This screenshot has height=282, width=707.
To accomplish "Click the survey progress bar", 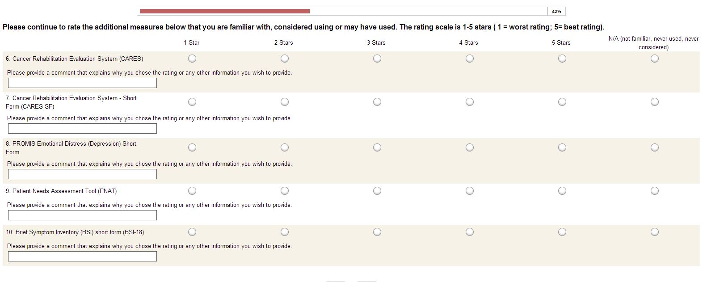I will coord(342,11).
